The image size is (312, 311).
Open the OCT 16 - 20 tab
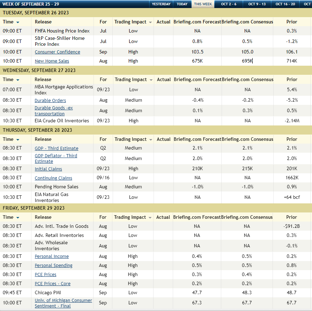(x=285, y=4)
